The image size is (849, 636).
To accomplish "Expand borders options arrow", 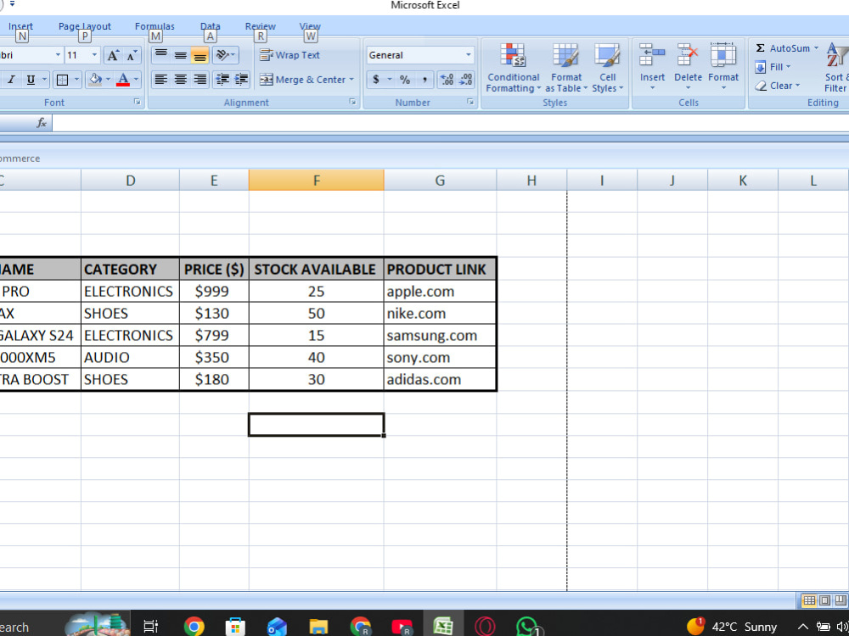I will point(76,80).
